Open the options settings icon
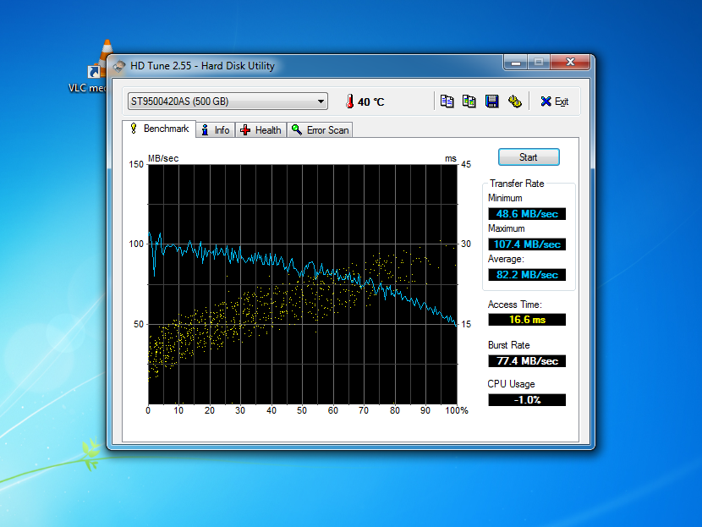702x527 pixels. [x=515, y=102]
